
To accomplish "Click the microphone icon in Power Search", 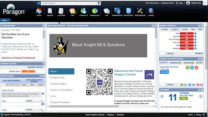I will point(99,3).
